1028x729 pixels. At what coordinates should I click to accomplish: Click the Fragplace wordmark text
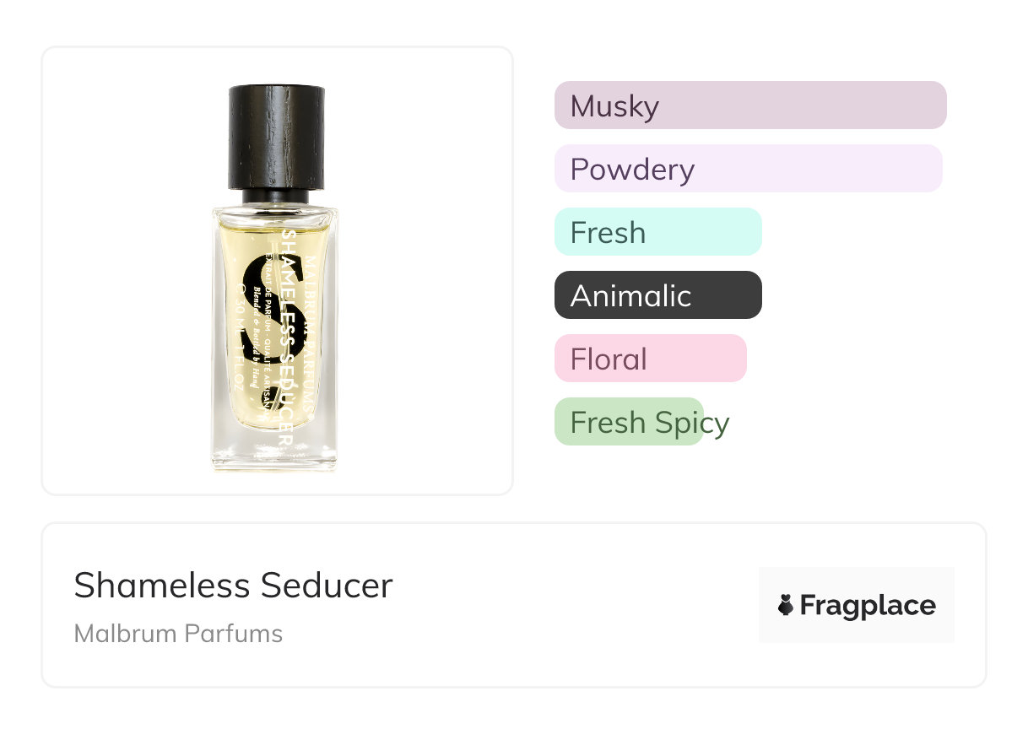click(867, 605)
